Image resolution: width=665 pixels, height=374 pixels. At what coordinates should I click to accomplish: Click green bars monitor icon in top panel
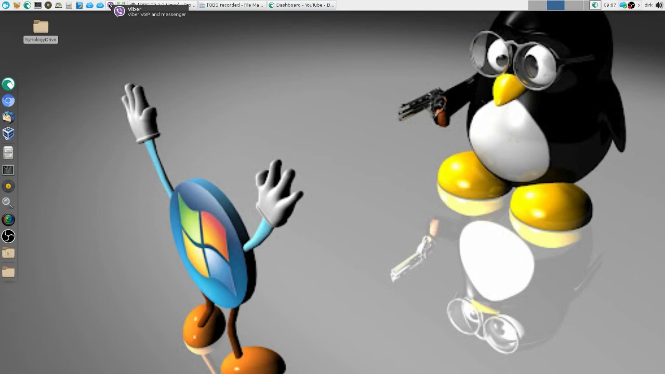(x=121, y=4)
